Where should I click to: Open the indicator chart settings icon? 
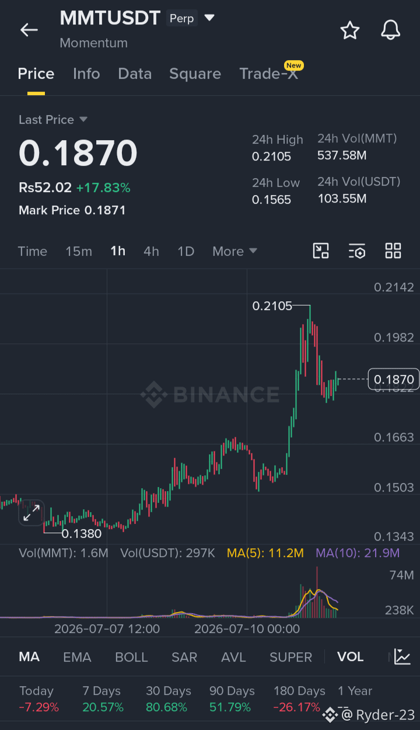click(x=402, y=656)
